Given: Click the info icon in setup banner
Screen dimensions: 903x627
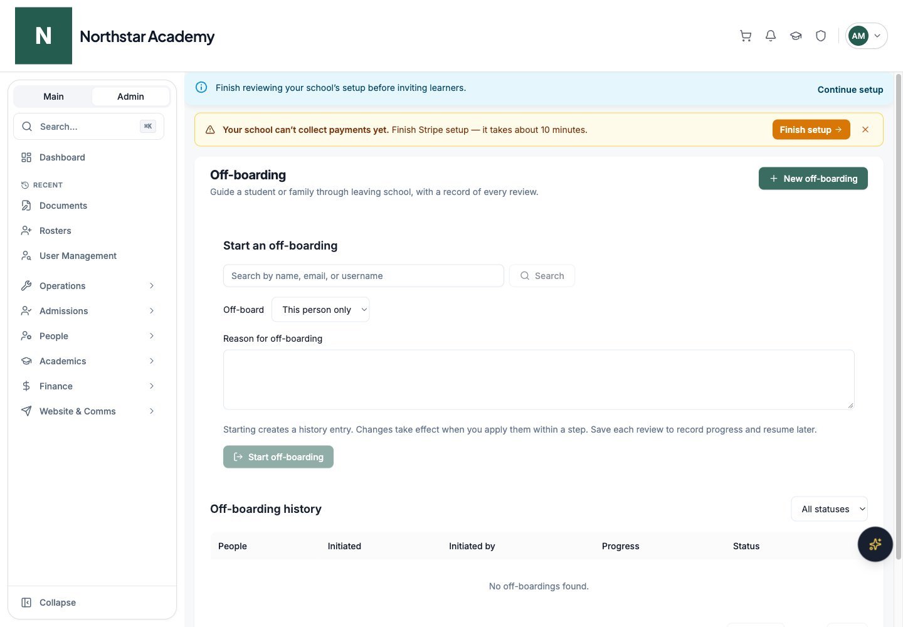Looking at the screenshot, I should click(x=201, y=87).
